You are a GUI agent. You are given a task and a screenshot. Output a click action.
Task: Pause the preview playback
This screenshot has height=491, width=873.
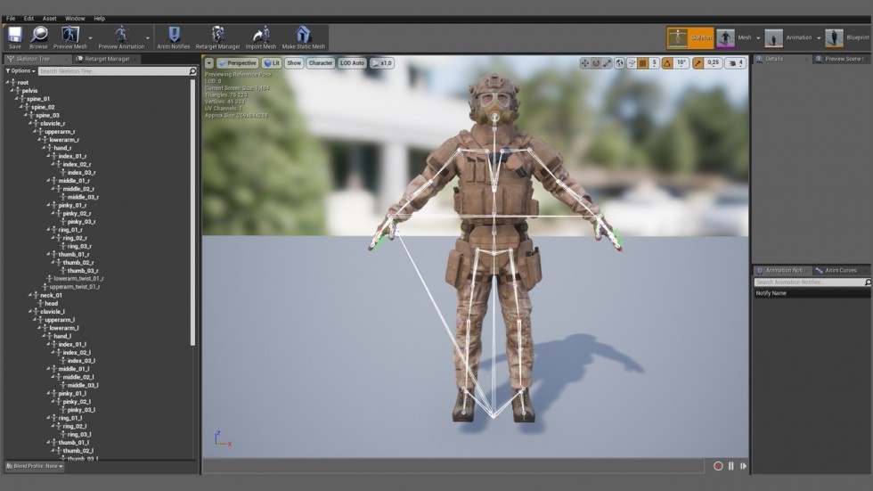click(731, 466)
